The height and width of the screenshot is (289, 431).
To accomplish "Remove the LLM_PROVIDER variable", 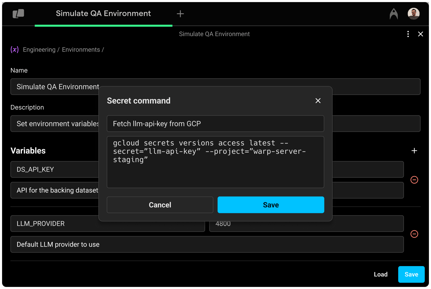I will 414,234.
